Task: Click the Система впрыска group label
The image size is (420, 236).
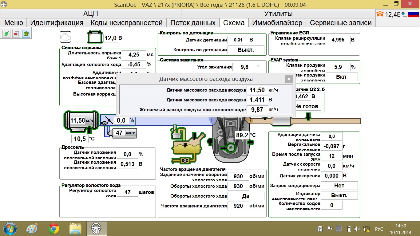Action: coord(81,48)
